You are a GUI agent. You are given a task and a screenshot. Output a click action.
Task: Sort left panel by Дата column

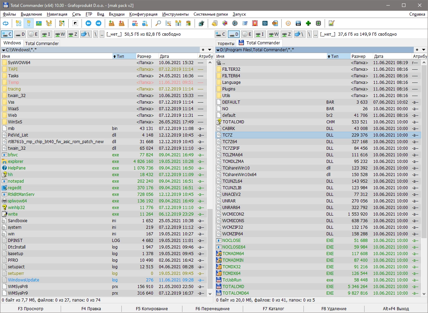(x=178, y=56)
